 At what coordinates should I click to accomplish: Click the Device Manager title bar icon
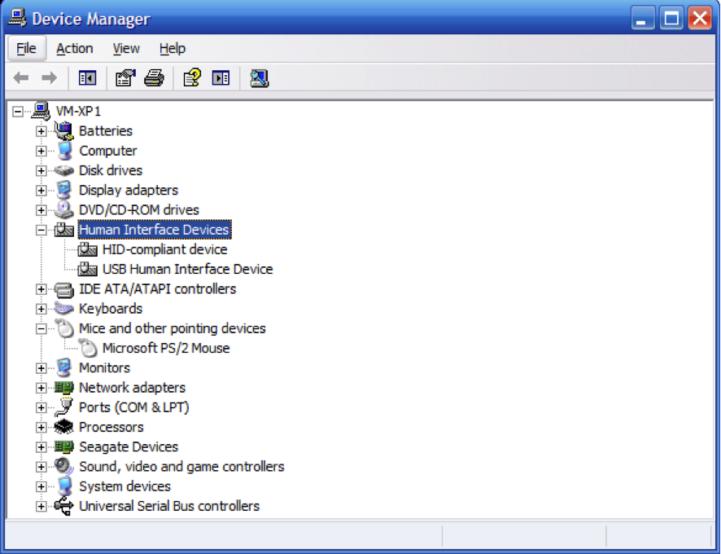tap(17, 18)
